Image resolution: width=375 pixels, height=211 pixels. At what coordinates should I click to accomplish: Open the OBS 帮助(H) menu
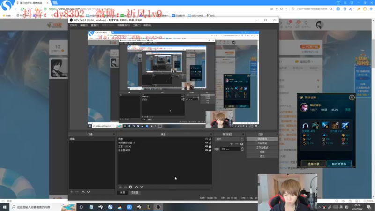(148, 25)
